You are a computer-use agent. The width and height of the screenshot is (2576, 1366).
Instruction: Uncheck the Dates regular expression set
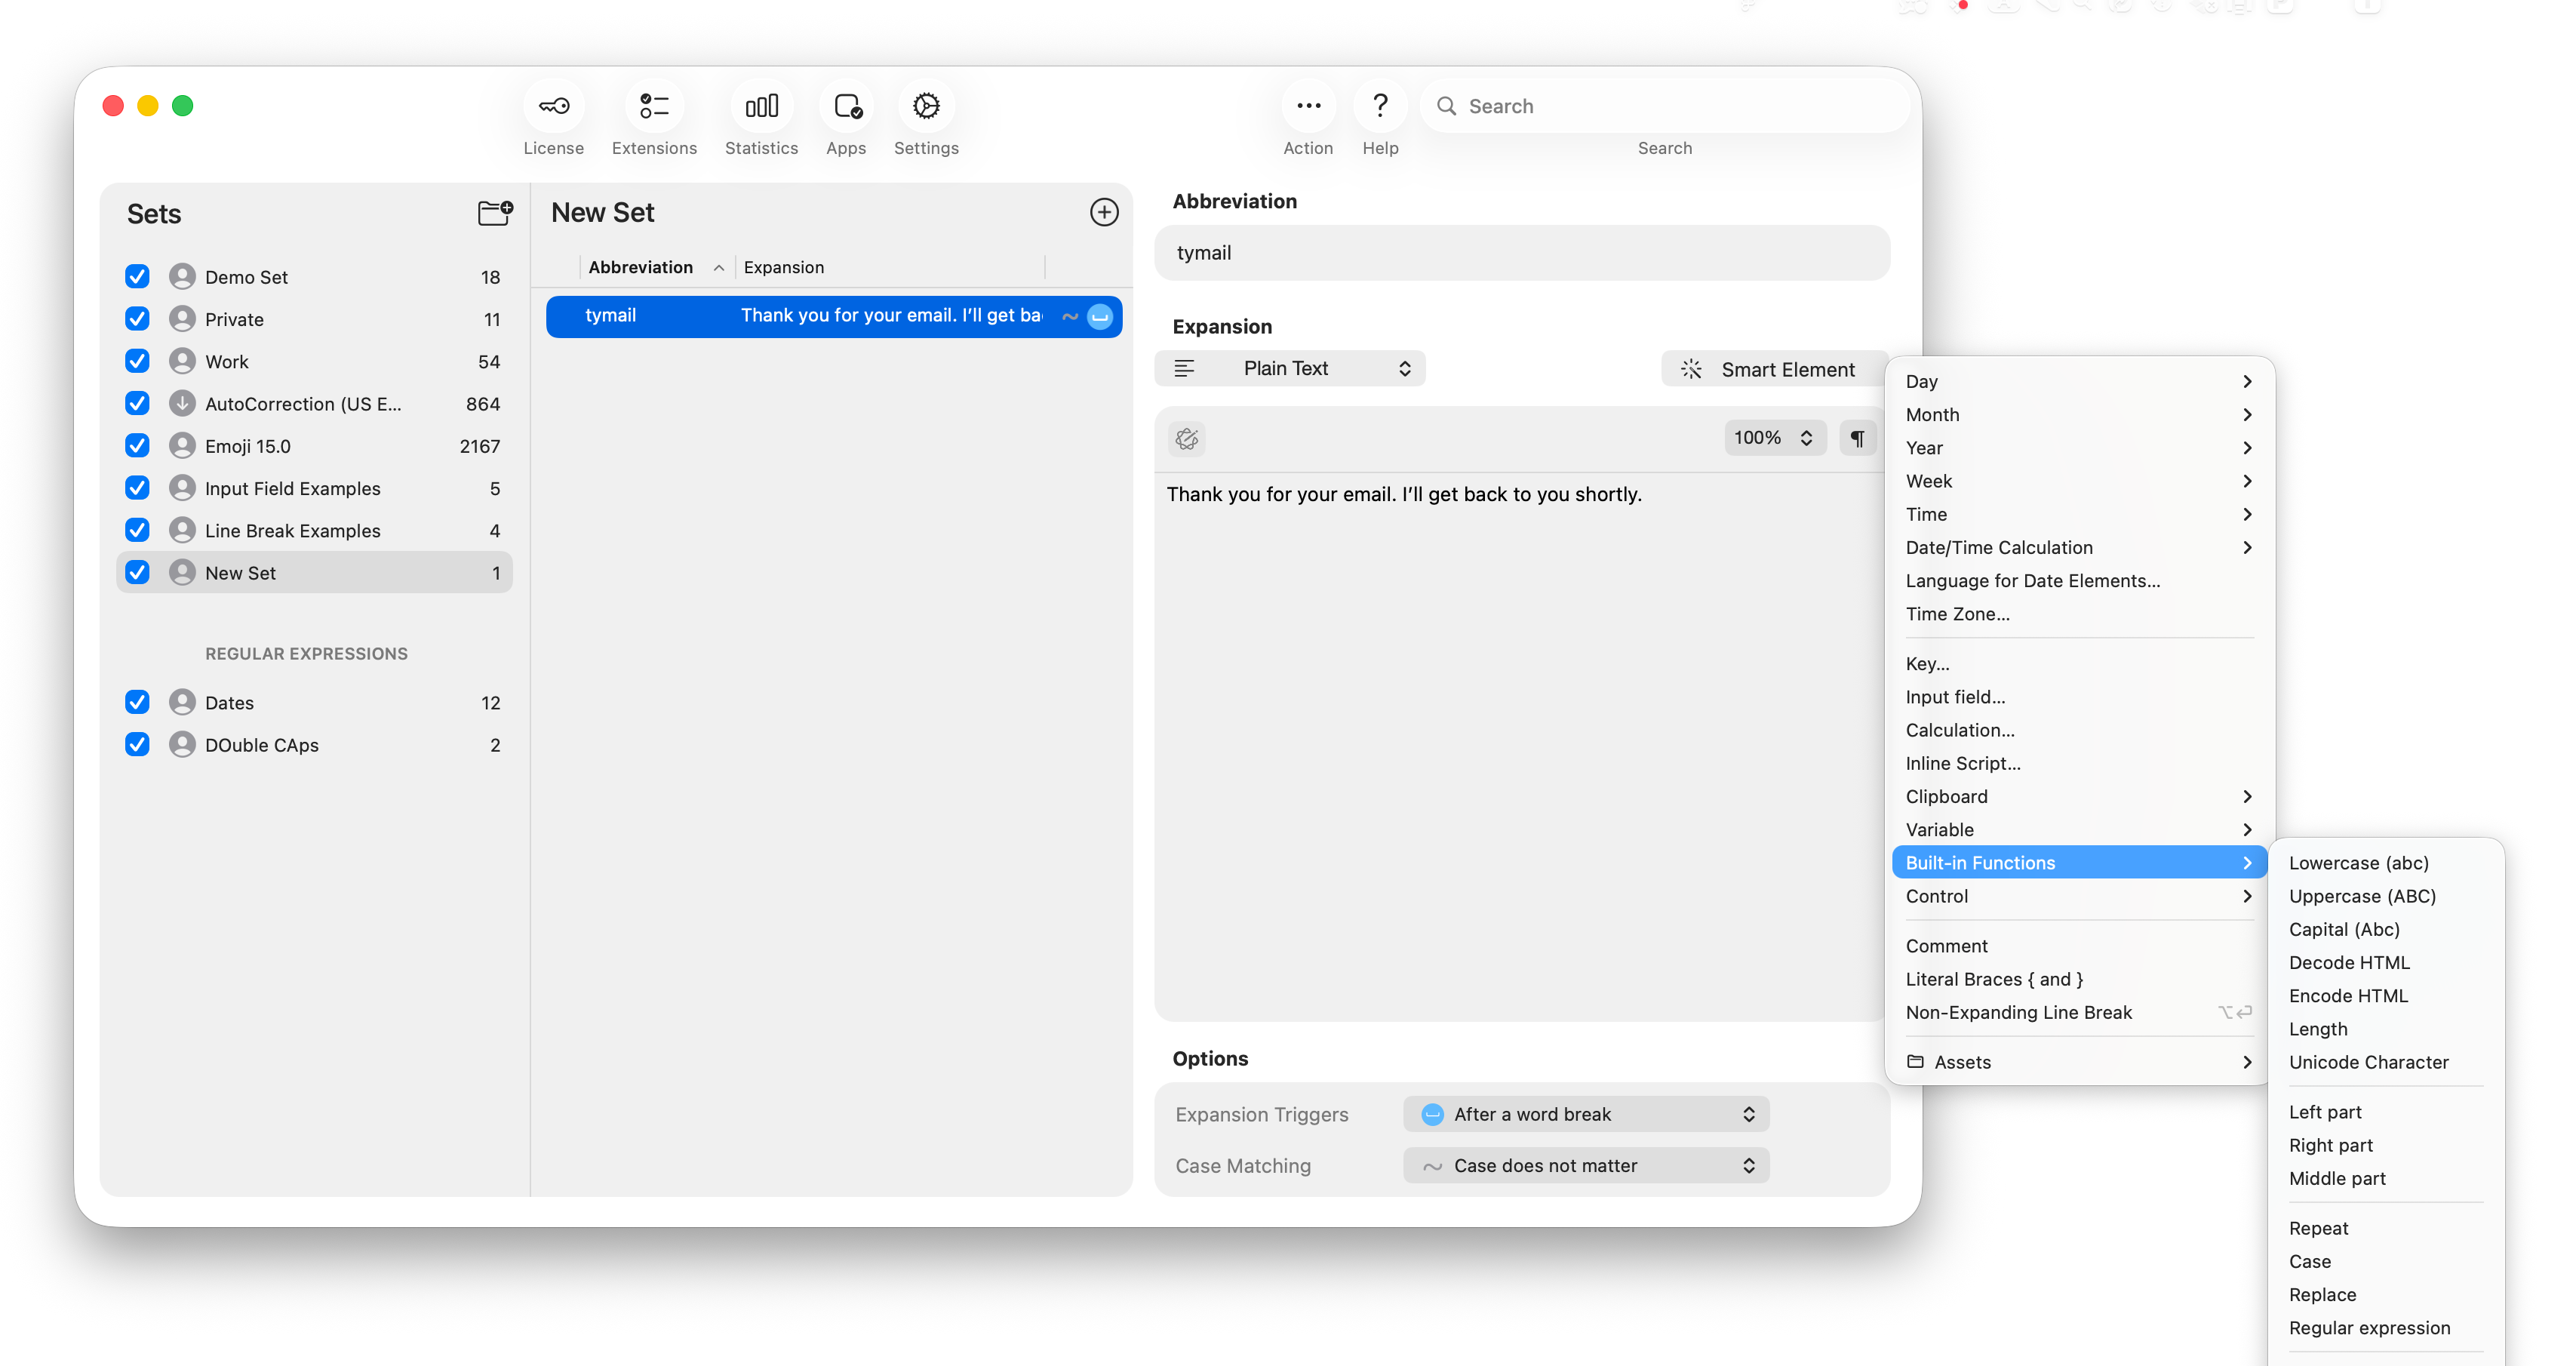click(x=137, y=702)
